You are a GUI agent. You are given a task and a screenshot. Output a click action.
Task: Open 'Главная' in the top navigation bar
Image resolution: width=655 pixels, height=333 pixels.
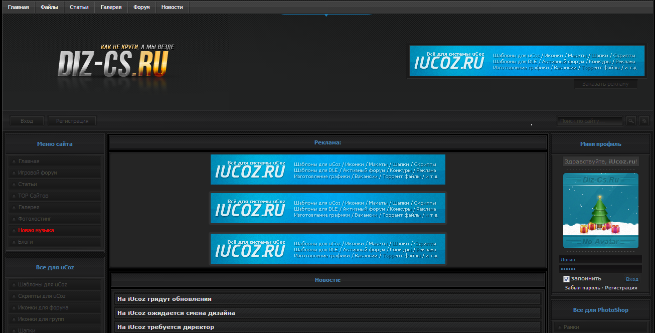point(18,7)
